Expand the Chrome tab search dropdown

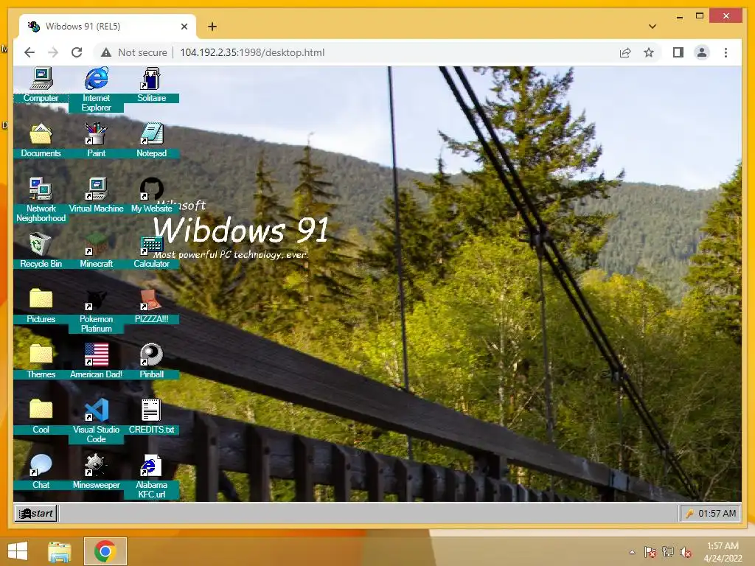tap(653, 27)
